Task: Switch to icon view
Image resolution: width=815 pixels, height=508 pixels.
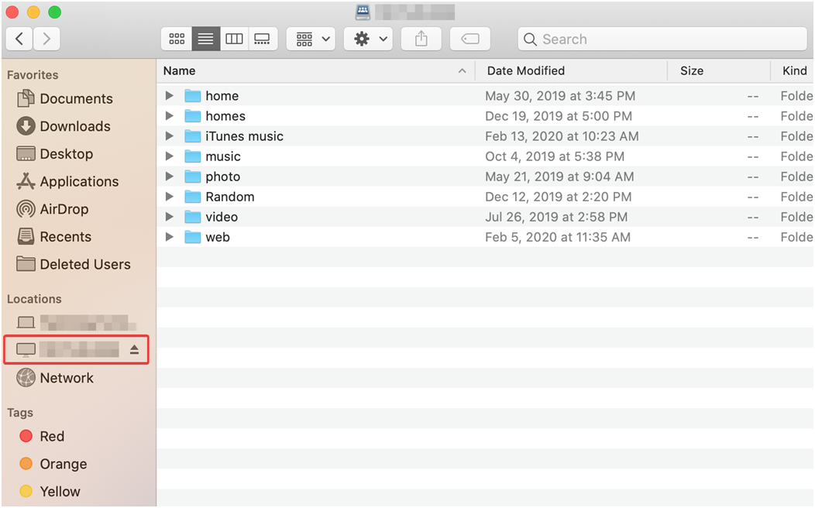Action: click(x=177, y=39)
